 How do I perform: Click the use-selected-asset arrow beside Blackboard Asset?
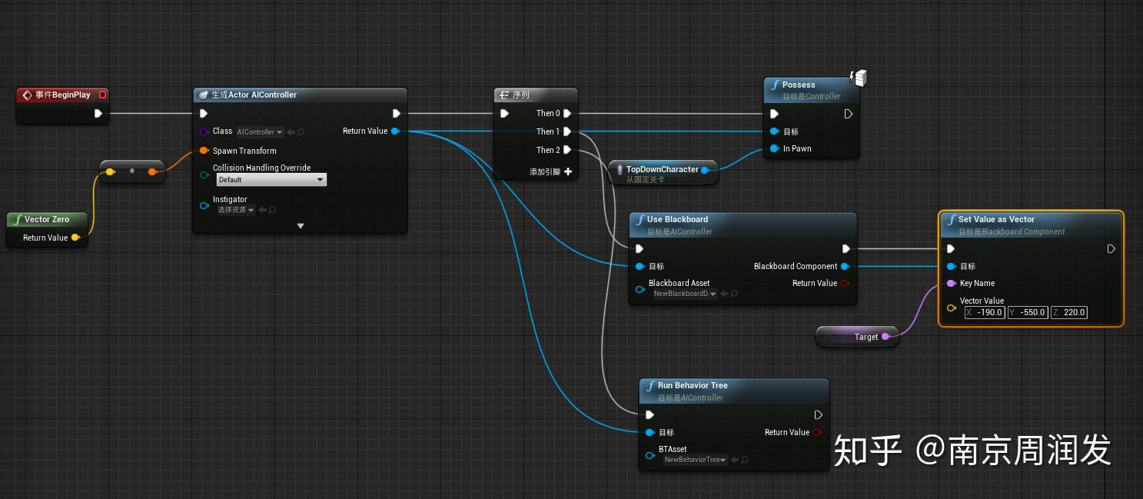click(723, 293)
